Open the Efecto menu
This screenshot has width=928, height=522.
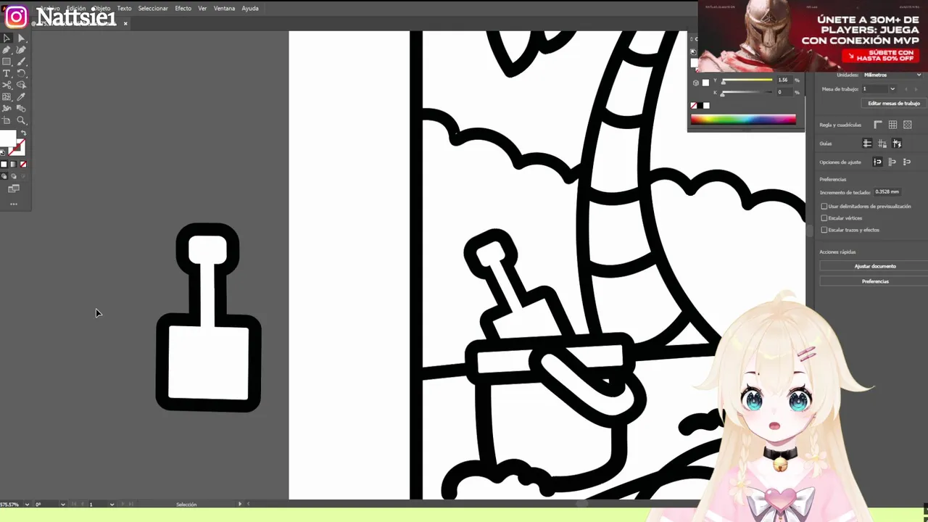[x=183, y=8]
